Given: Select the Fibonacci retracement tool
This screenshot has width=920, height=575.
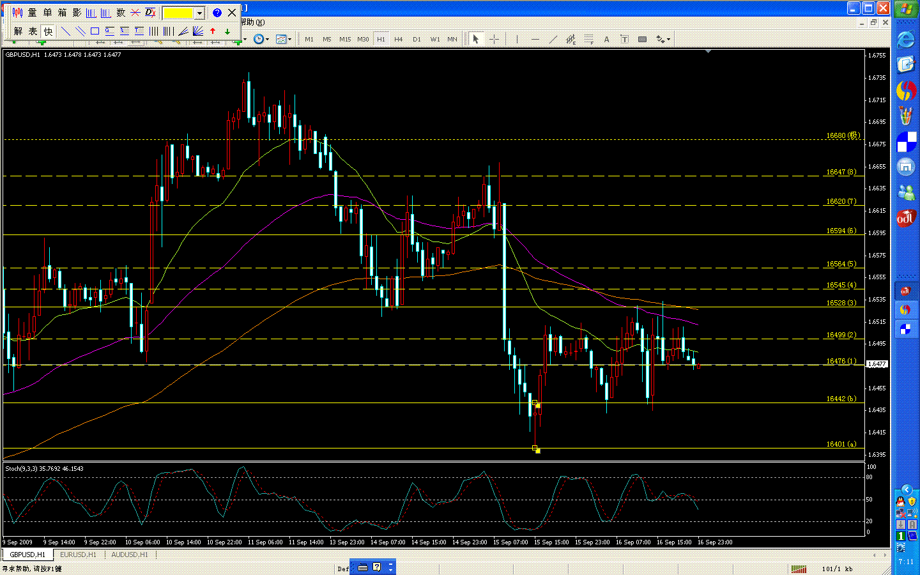Looking at the screenshot, I should tap(588, 39).
